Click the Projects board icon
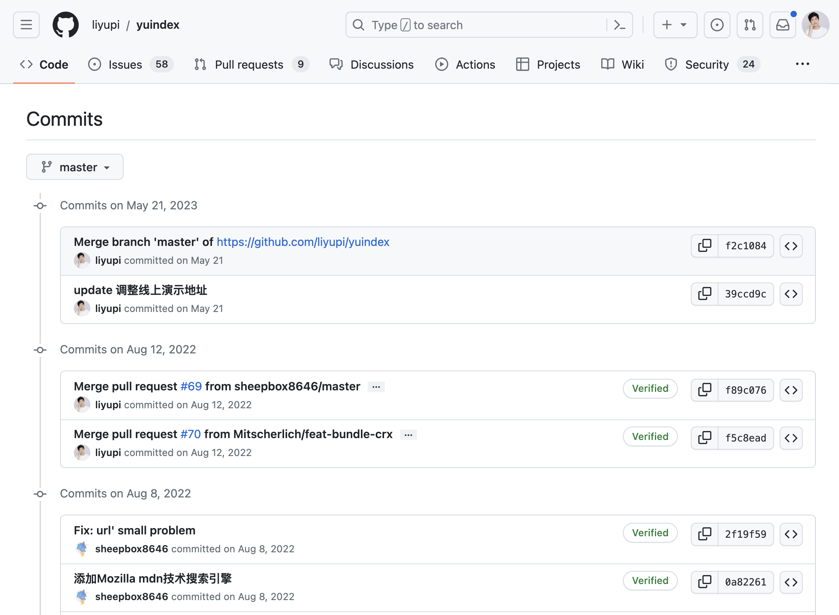 521,64
